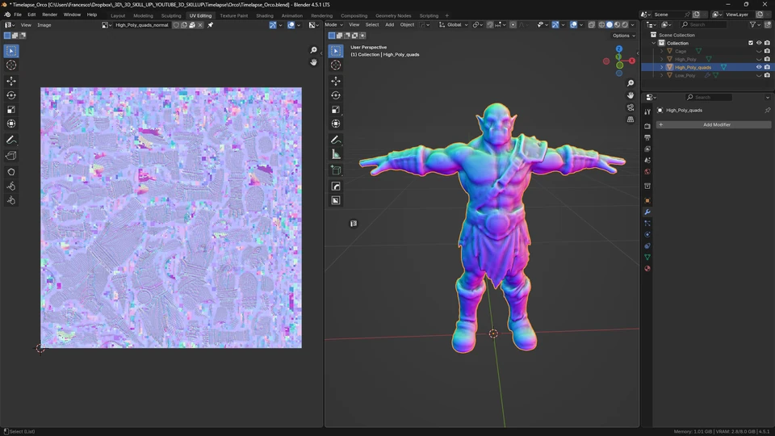Toggle Collection visibility eye in outliner
The height and width of the screenshot is (436, 775).
click(x=759, y=43)
